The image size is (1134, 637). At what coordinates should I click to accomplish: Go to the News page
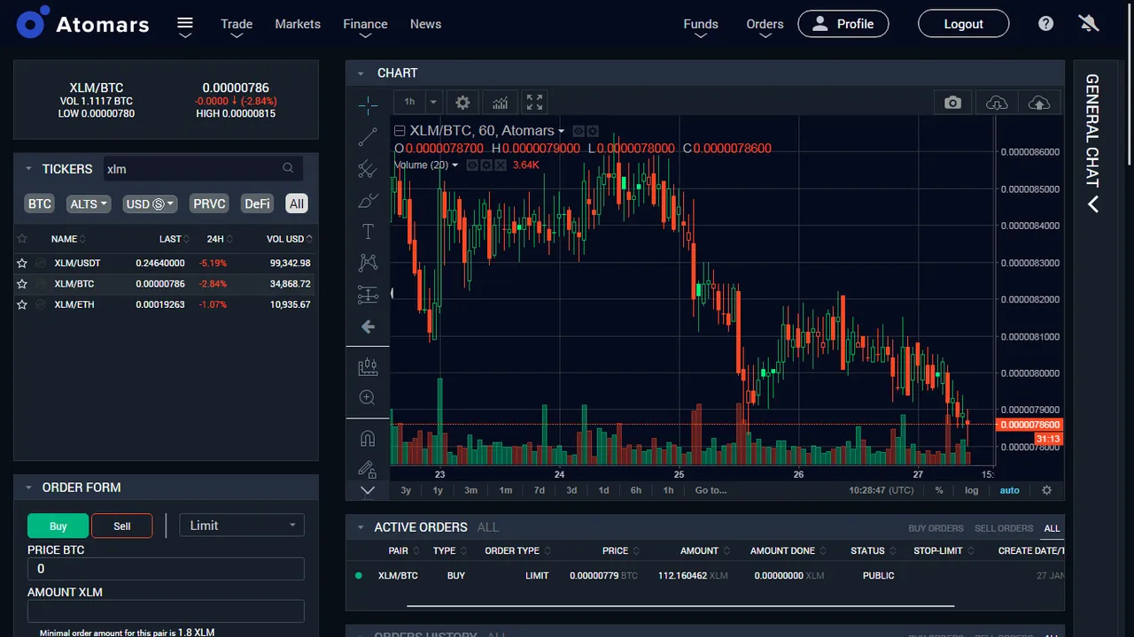click(425, 24)
